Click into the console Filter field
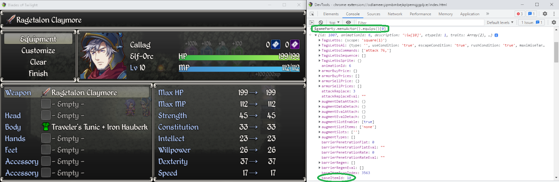 click(420, 23)
